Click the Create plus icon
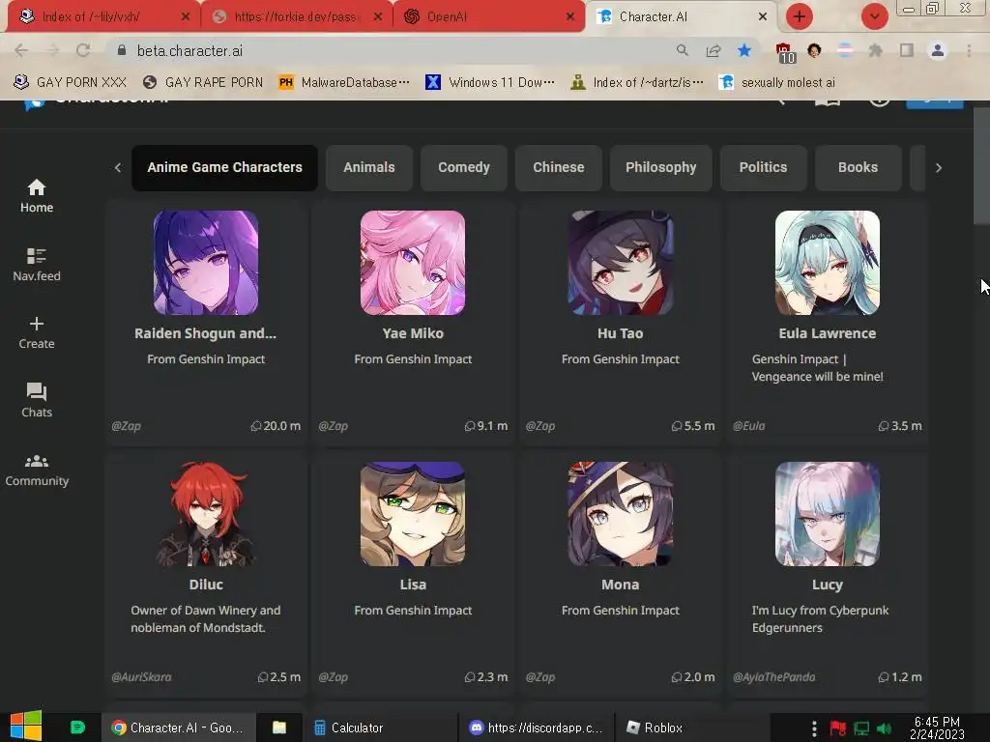The height and width of the screenshot is (742, 990). point(37,324)
